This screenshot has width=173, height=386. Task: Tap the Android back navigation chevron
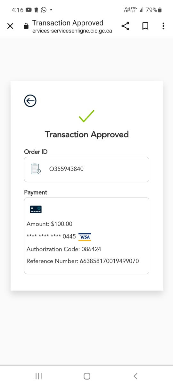[135, 376]
